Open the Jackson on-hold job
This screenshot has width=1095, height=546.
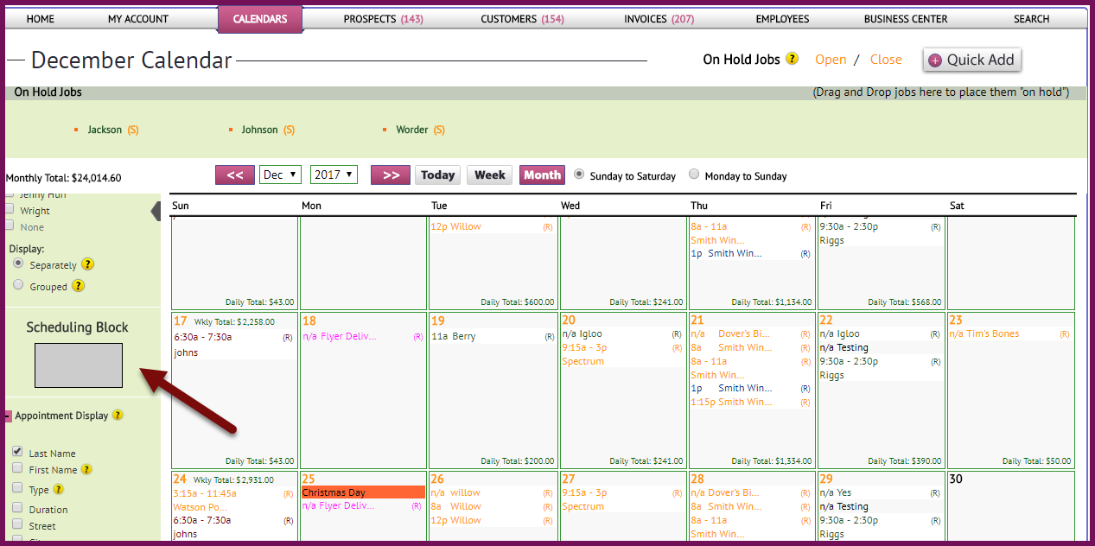pos(105,130)
